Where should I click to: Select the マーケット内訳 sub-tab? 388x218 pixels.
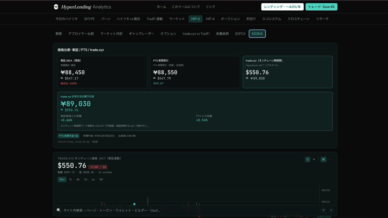coord(111,34)
